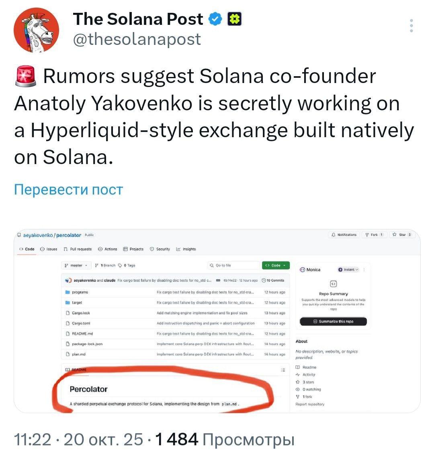Open the tweet's three-dot more menu
Image resolution: width=434 pixels, height=456 pixels.
pos(411,26)
